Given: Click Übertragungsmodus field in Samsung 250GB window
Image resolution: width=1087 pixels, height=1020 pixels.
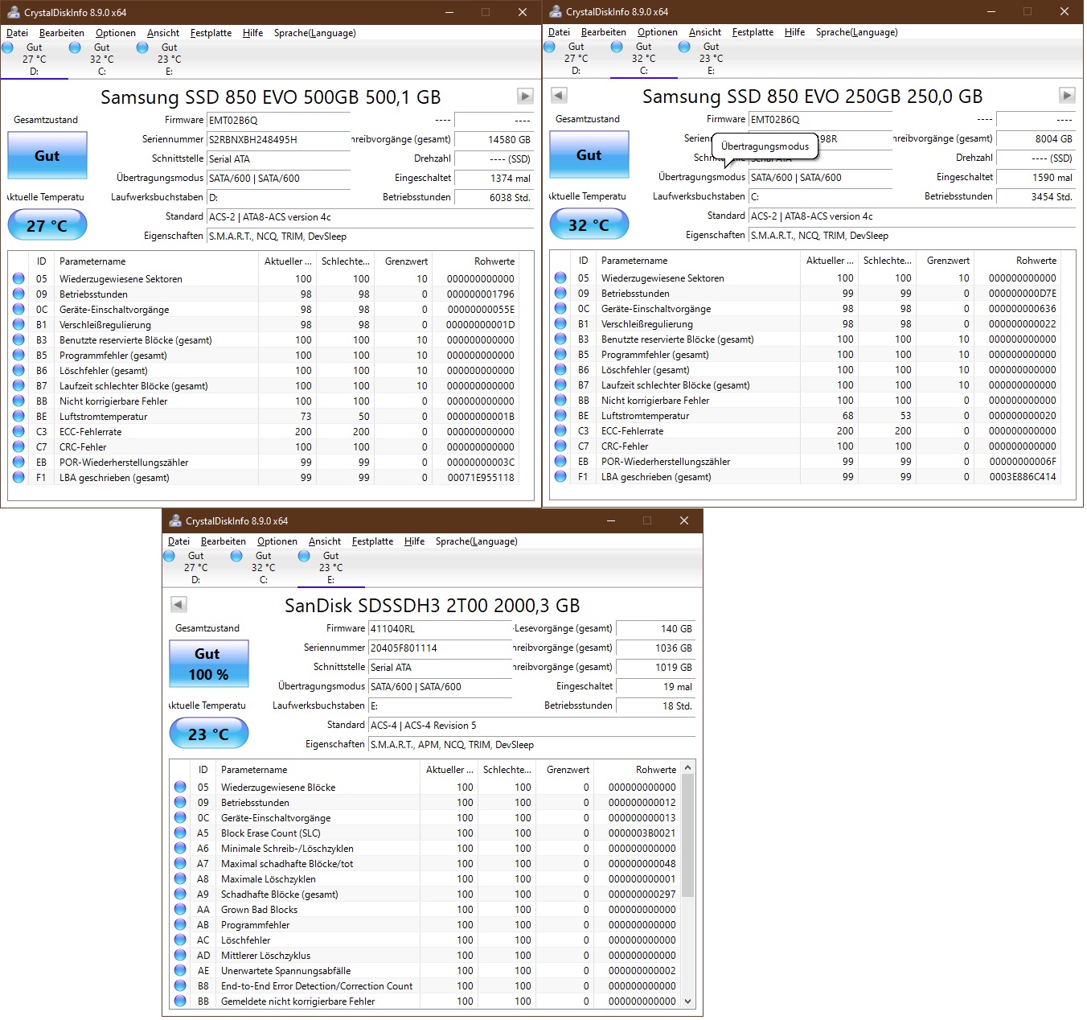Looking at the screenshot, I should coord(821,177).
